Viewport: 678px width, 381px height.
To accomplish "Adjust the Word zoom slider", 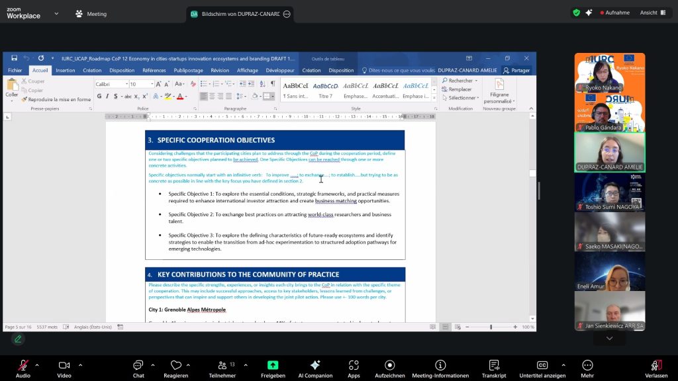I will click(x=491, y=327).
